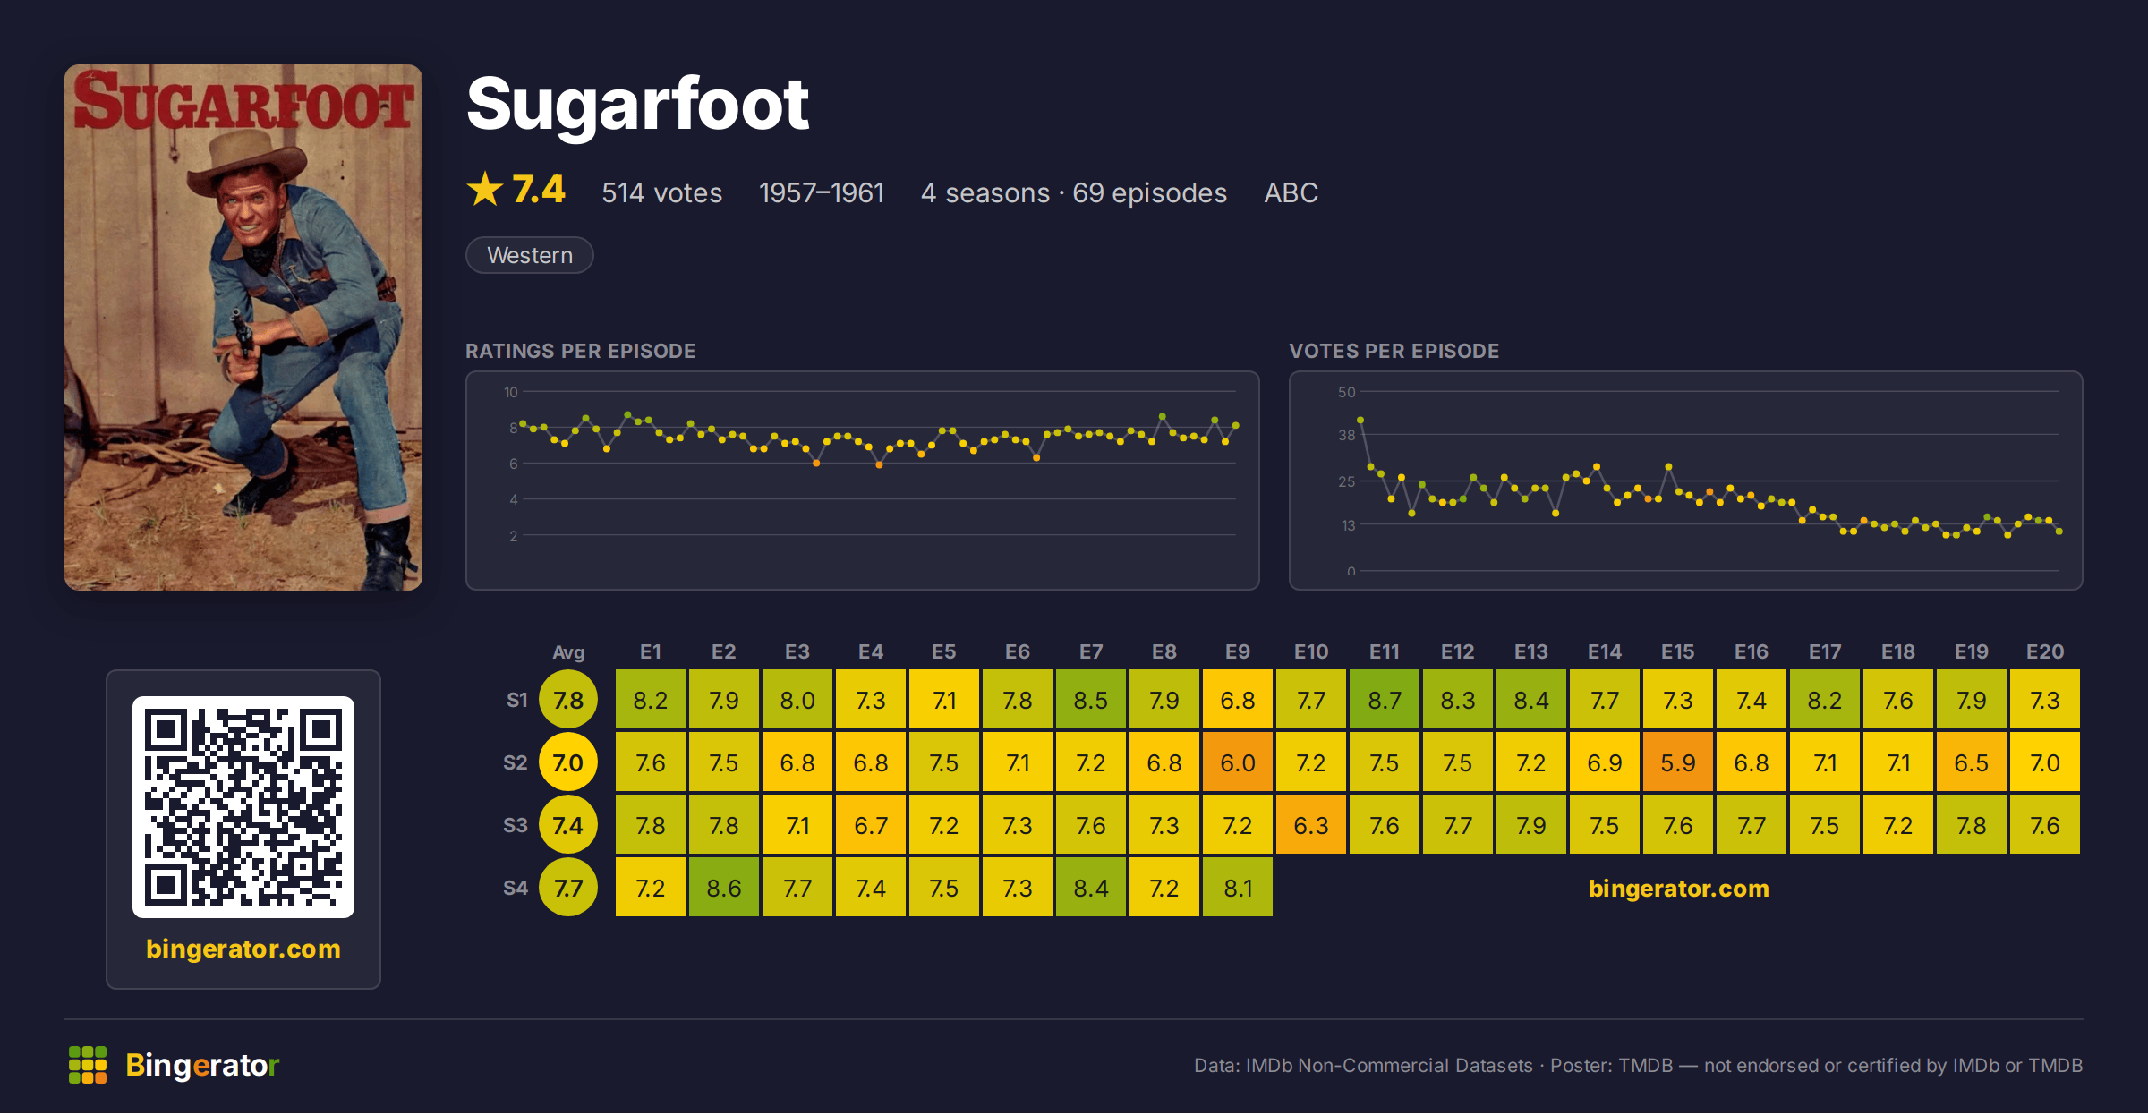Open the Sugarfoot poster thumbnail
2148x1115 pixels.
[243, 328]
